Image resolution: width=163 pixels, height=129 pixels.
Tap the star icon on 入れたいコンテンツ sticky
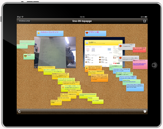(x=39, y=33)
